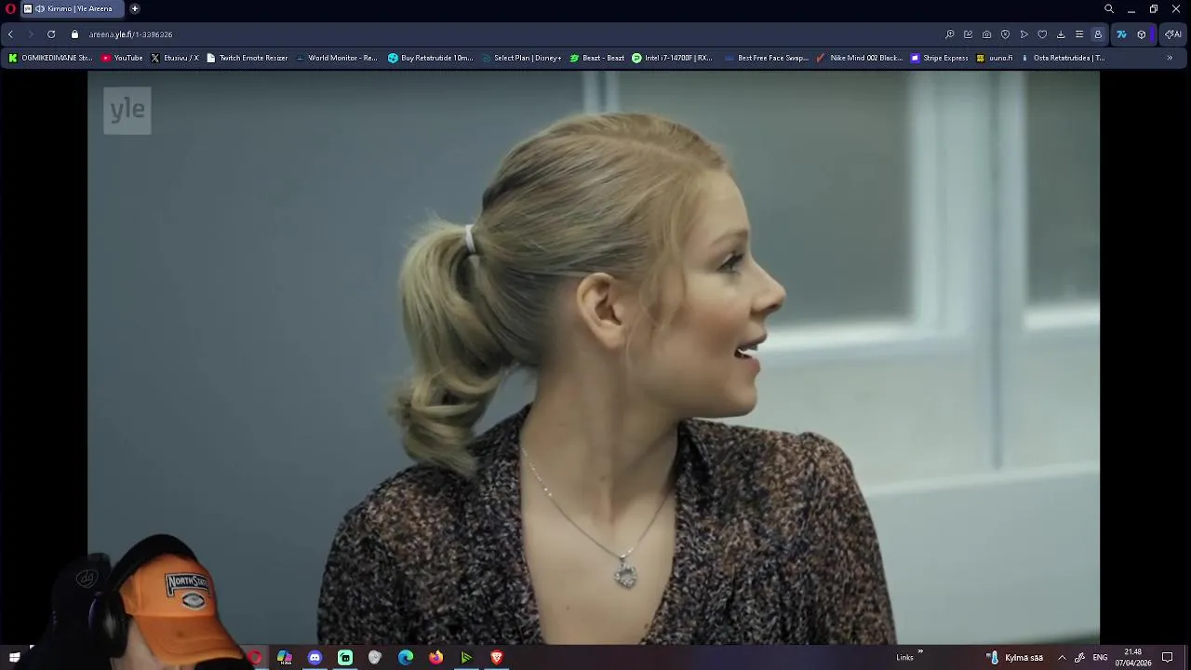Open the YouTube bookmark
This screenshot has width=1191, height=670.
point(122,58)
